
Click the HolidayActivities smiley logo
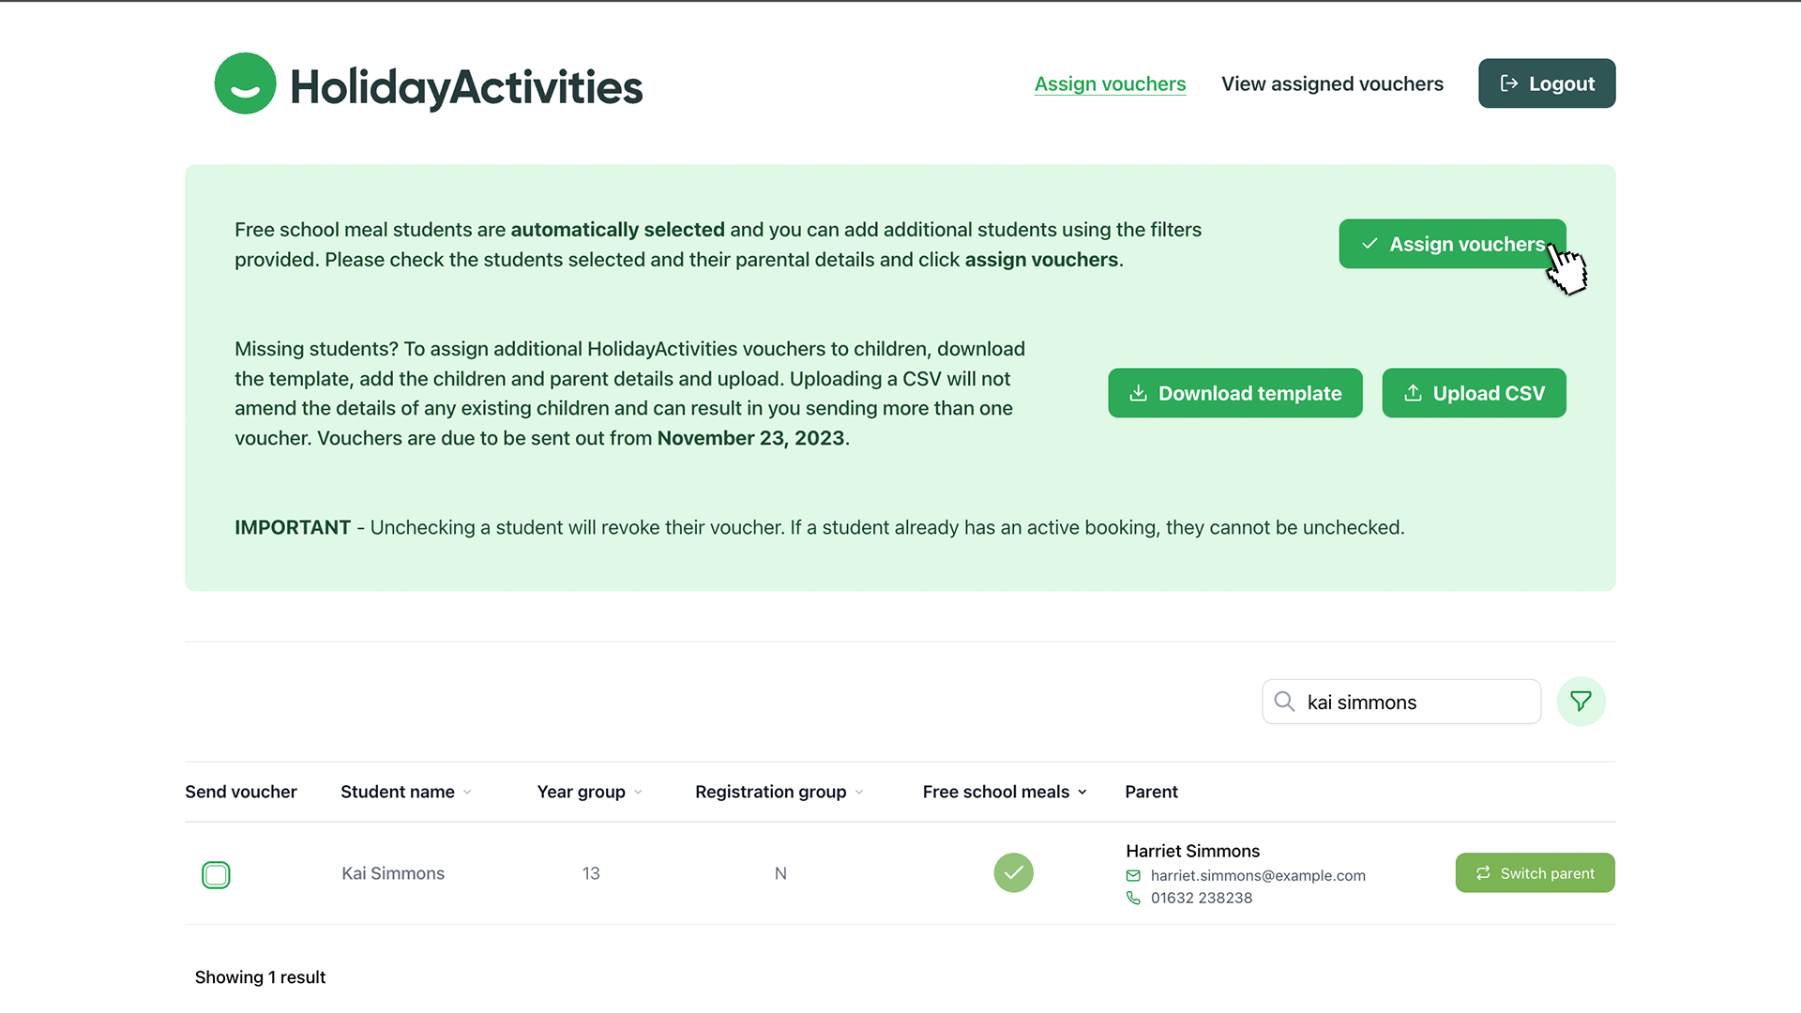[x=245, y=83]
